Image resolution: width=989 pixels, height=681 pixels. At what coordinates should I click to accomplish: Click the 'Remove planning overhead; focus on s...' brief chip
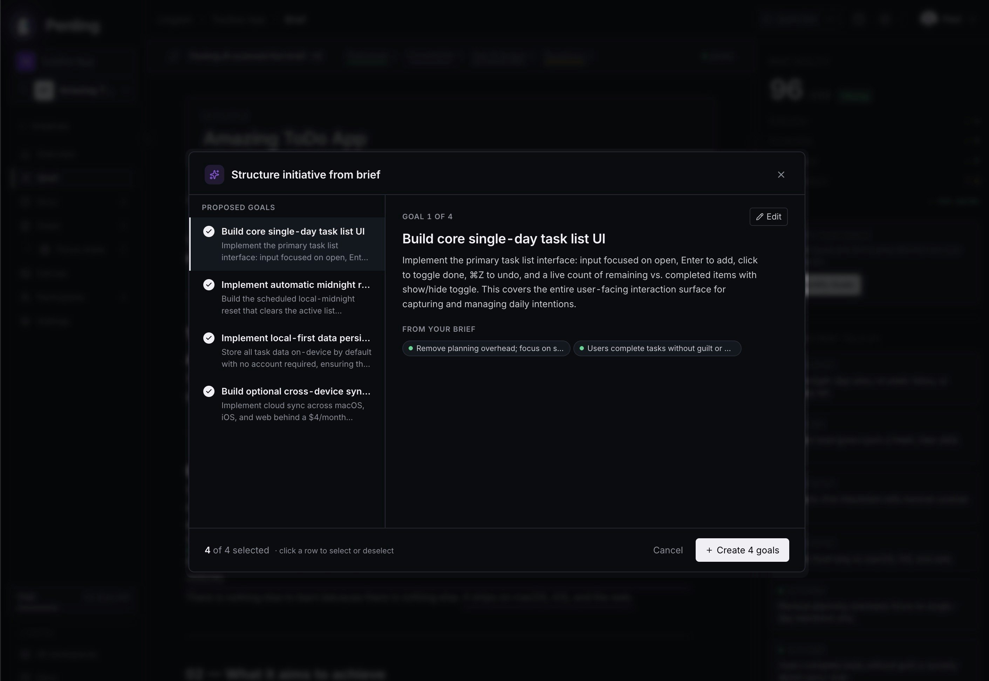[486, 348]
